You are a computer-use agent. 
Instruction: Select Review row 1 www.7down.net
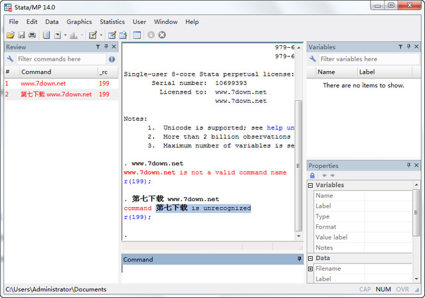[61, 84]
